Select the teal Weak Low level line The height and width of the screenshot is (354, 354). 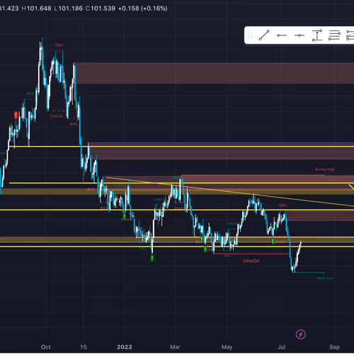[x=309, y=273]
